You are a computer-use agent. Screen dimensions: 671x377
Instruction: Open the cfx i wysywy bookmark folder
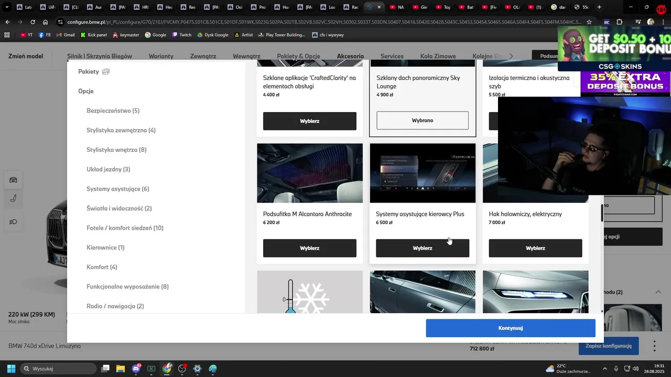[x=328, y=35]
